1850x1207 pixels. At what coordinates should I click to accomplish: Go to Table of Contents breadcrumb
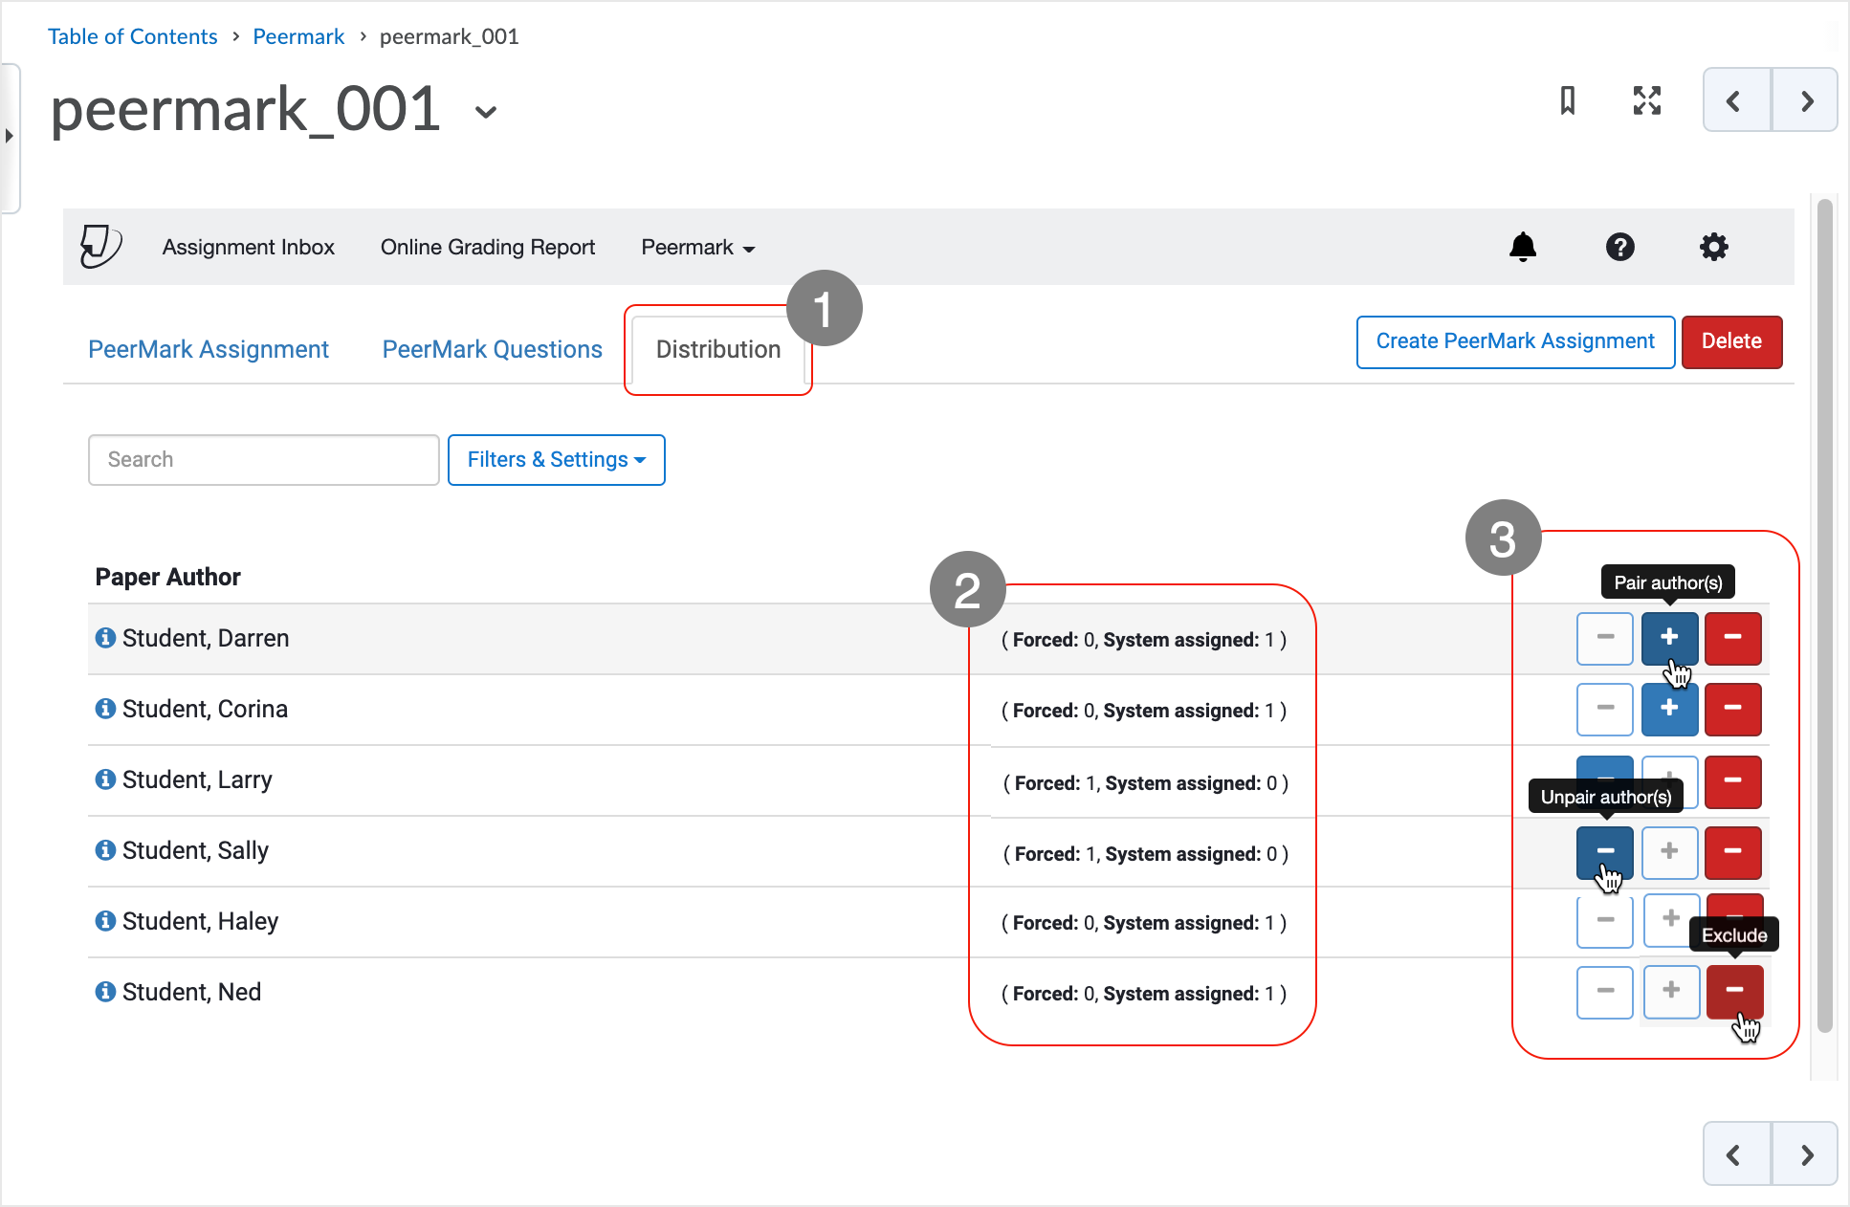coord(133,36)
